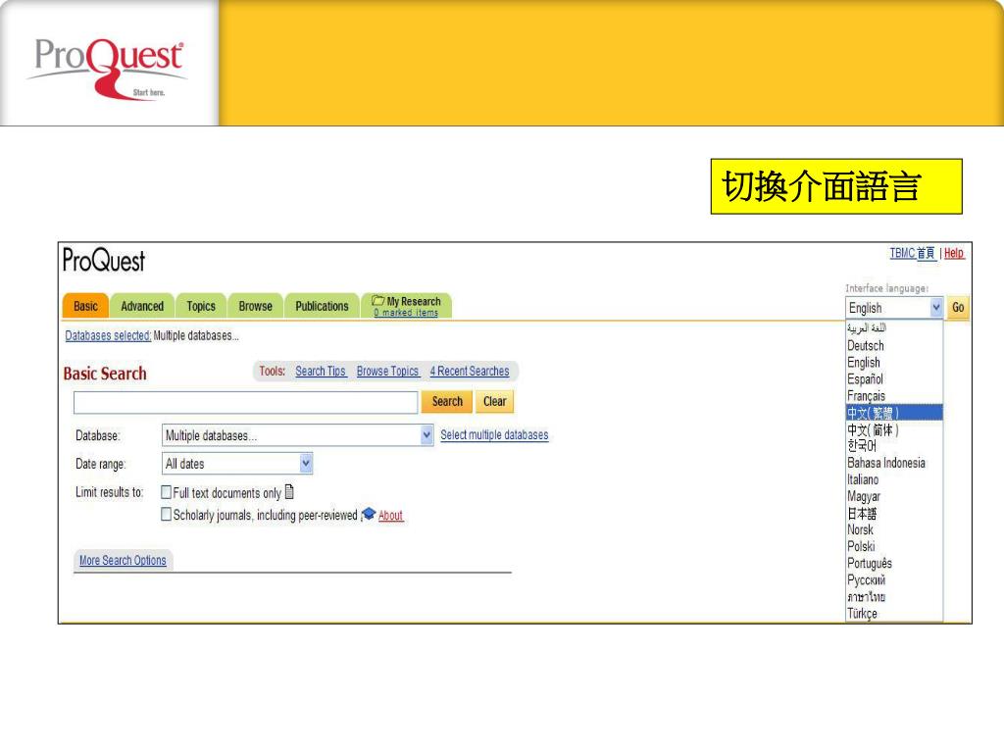Screen dimensions: 1004x753
Task: Open the Date range dropdown
Action: (x=237, y=464)
